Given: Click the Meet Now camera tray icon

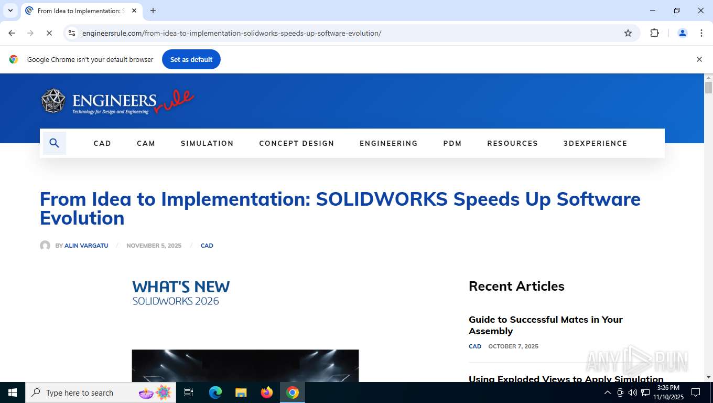Looking at the screenshot, I should click(620, 393).
